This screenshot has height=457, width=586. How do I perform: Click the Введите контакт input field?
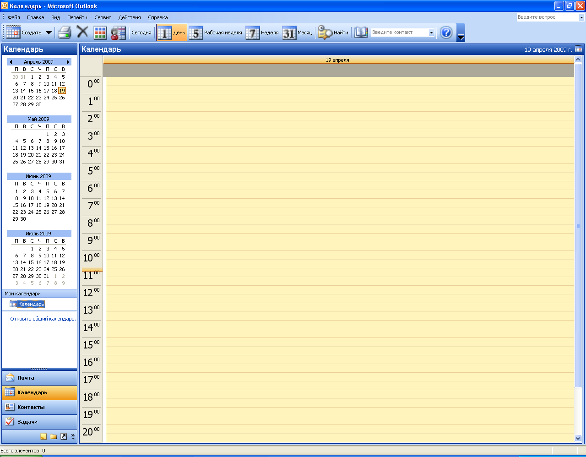[x=399, y=33]
